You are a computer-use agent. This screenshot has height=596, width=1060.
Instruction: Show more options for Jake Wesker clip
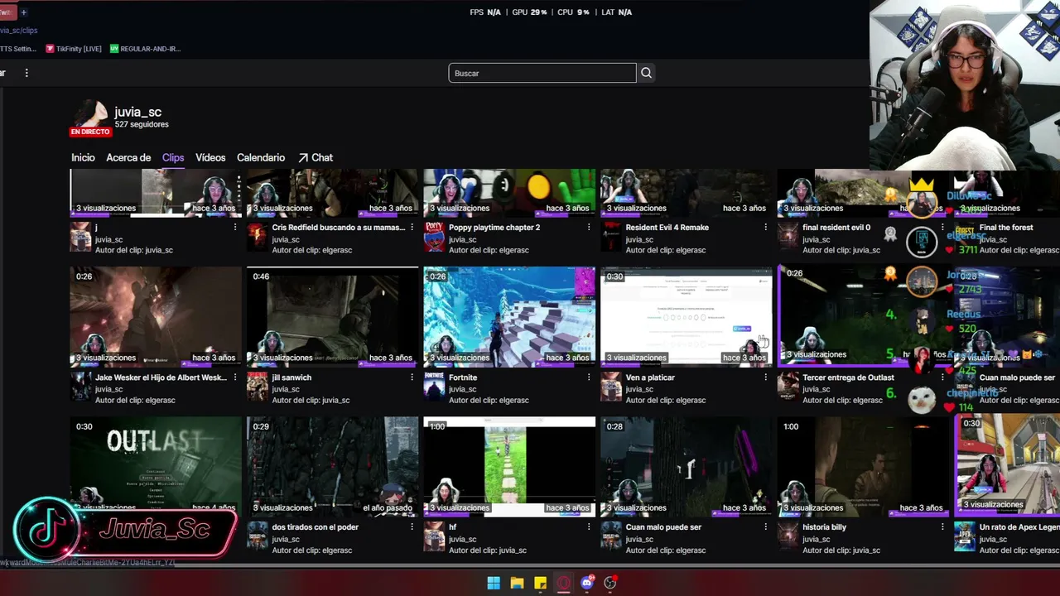[235, 377]
